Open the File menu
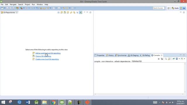Screen dimensions: 187x105 [2, 5]
